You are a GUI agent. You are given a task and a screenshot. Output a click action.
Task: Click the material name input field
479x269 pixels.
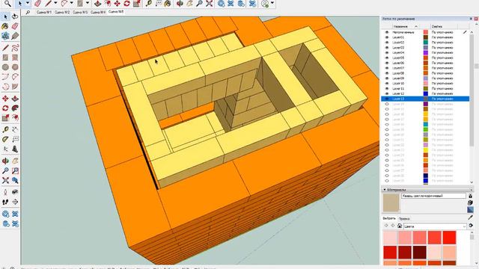pyautogui.click(x=433, y=196)
